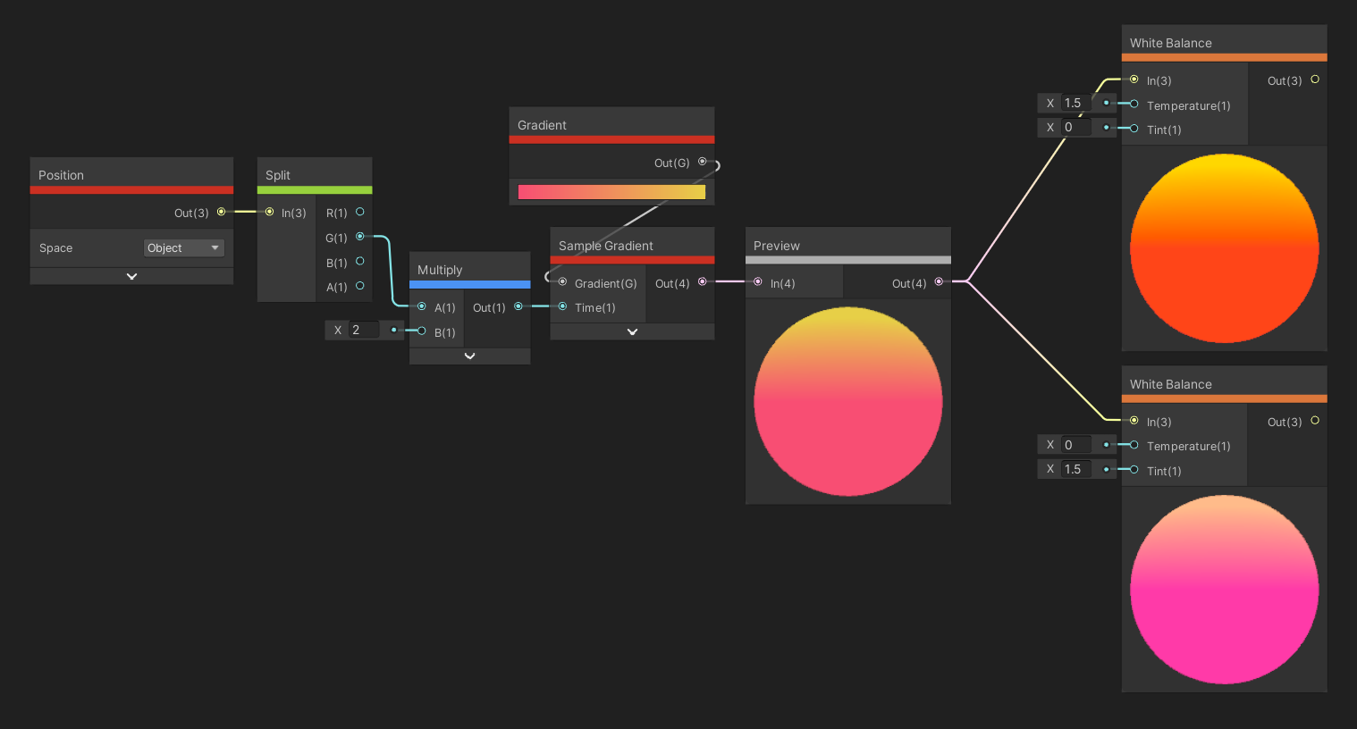The width and height of the screenshot is (1357, 729).
Task: Click bottom White Balance Out(3) output port
Action: point(1315,421)
